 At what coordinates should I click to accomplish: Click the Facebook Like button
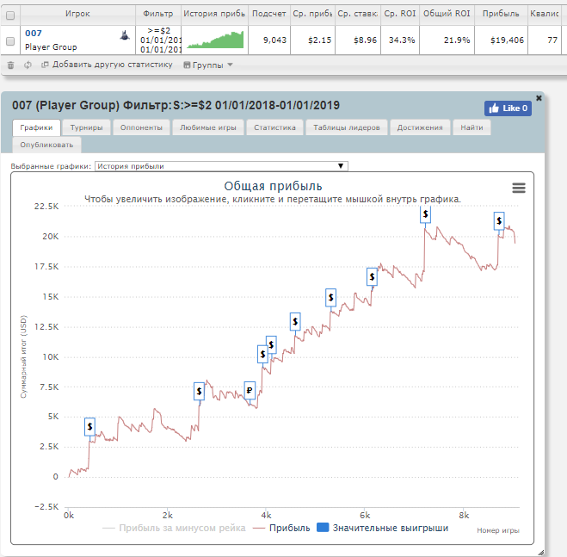[508, 108]
